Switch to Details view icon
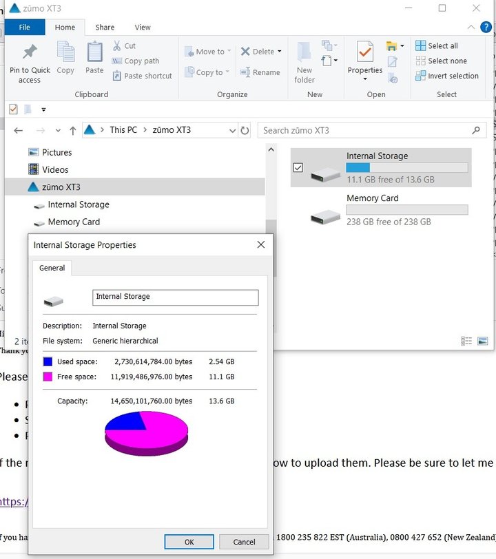Screen dimensions: 496x559 (x=466, y=341)
